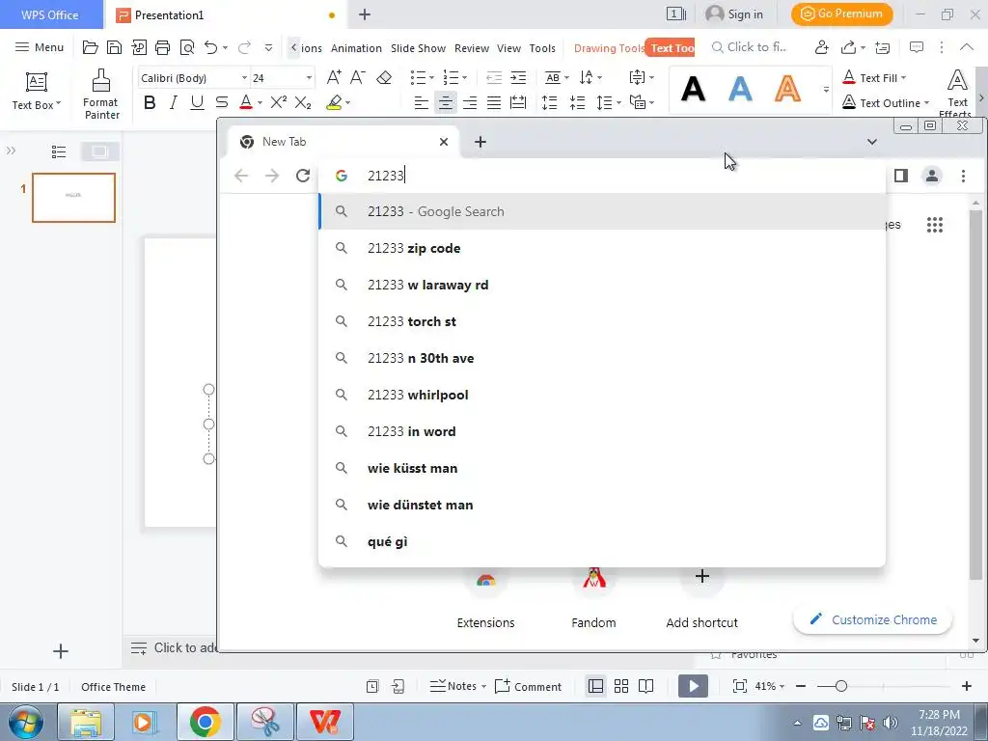
Task: Expand the Text Outline dropdown
Action: click(926, 102)
